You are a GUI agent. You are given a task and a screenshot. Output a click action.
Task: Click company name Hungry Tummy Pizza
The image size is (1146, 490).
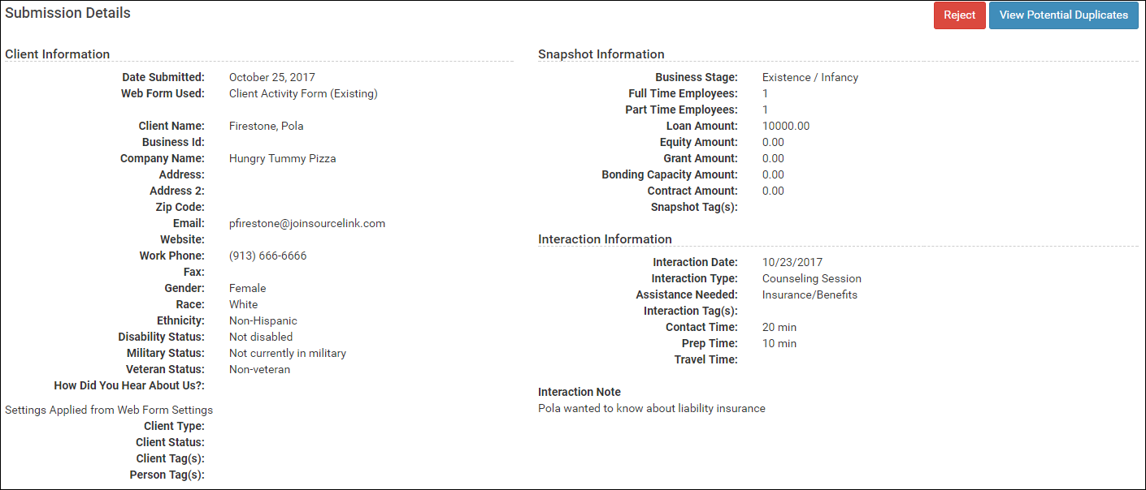tap(283, 158)
